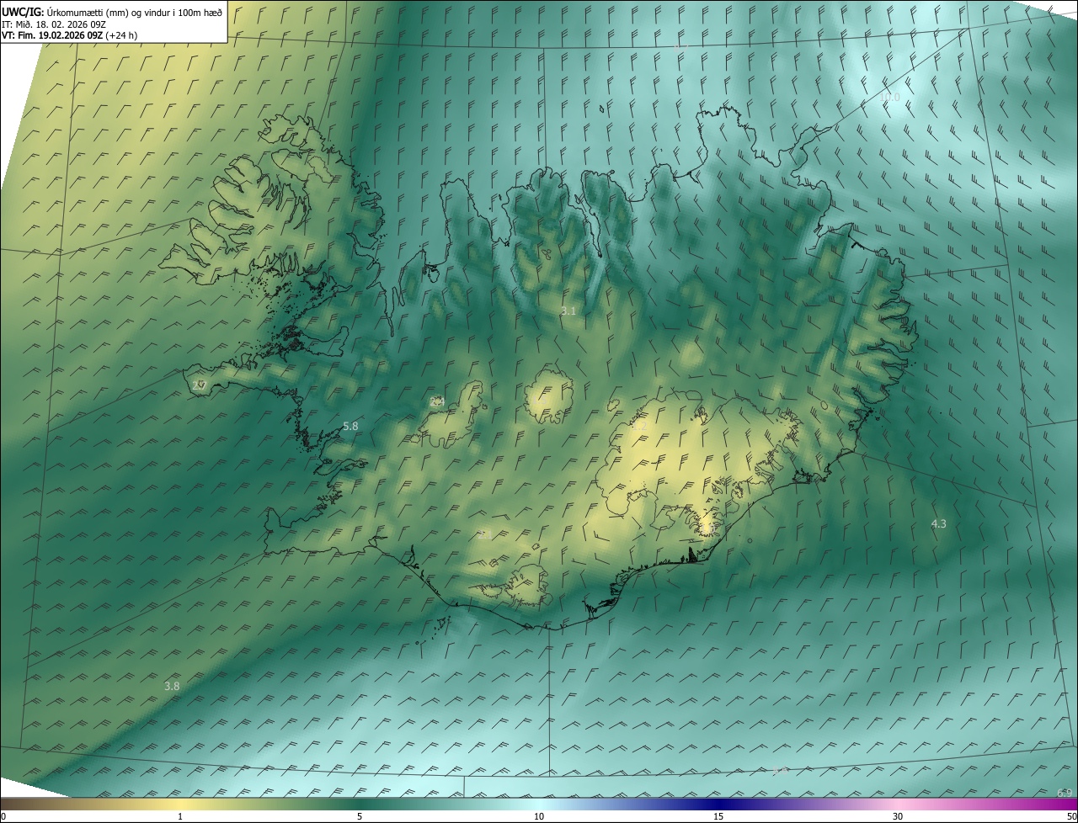Click the 3.8 value over the southwest ocean
The image size is (1078, 823).
click(x=172, y=687)
